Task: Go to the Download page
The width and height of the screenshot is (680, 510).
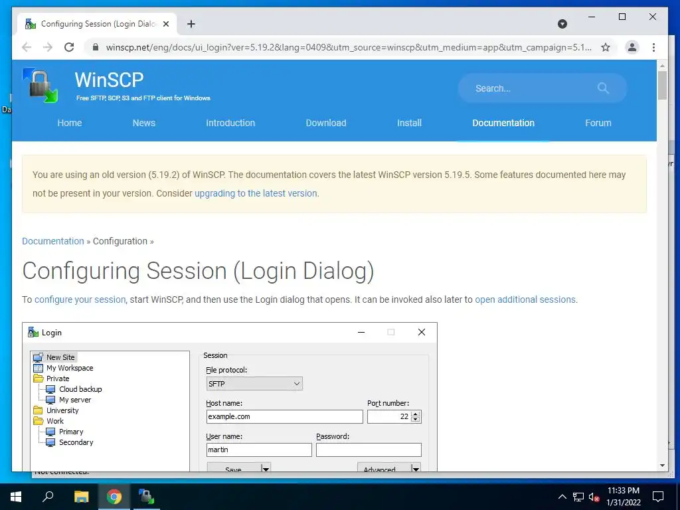Action: click(x=326, y=123)
